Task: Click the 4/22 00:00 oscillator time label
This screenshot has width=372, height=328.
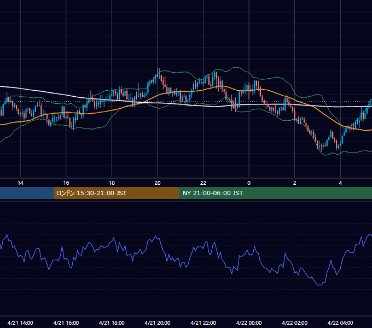Action: [249, 323]
